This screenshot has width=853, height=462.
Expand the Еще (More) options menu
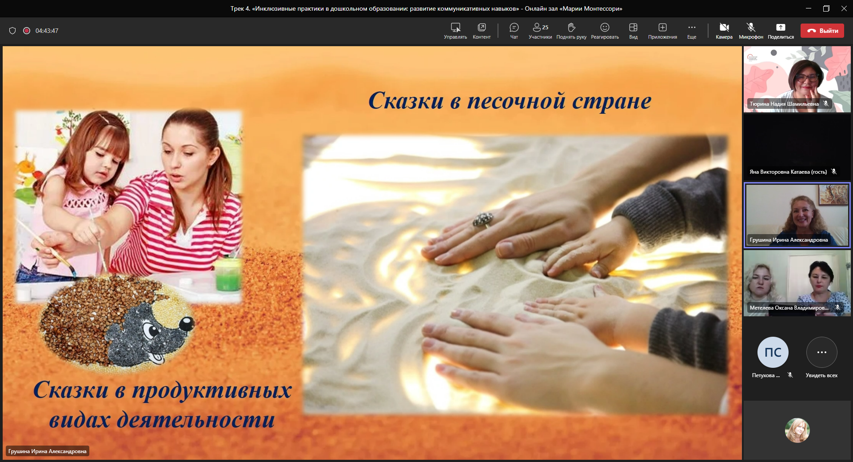point(692,28)
